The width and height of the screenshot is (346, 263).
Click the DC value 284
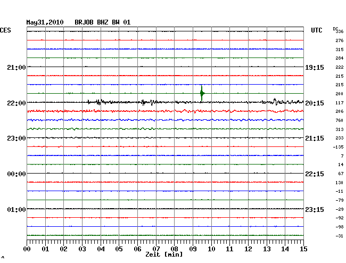coord(340,58)
